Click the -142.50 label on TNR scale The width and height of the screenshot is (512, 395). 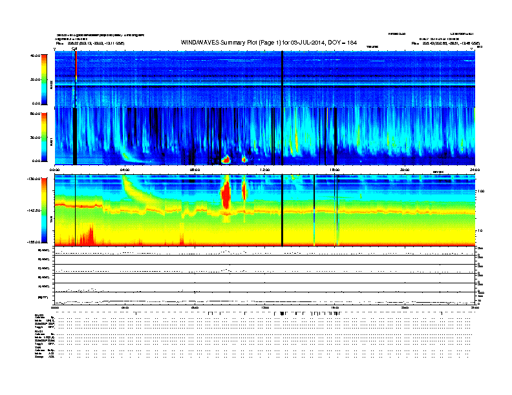click(x=34, y=210)
